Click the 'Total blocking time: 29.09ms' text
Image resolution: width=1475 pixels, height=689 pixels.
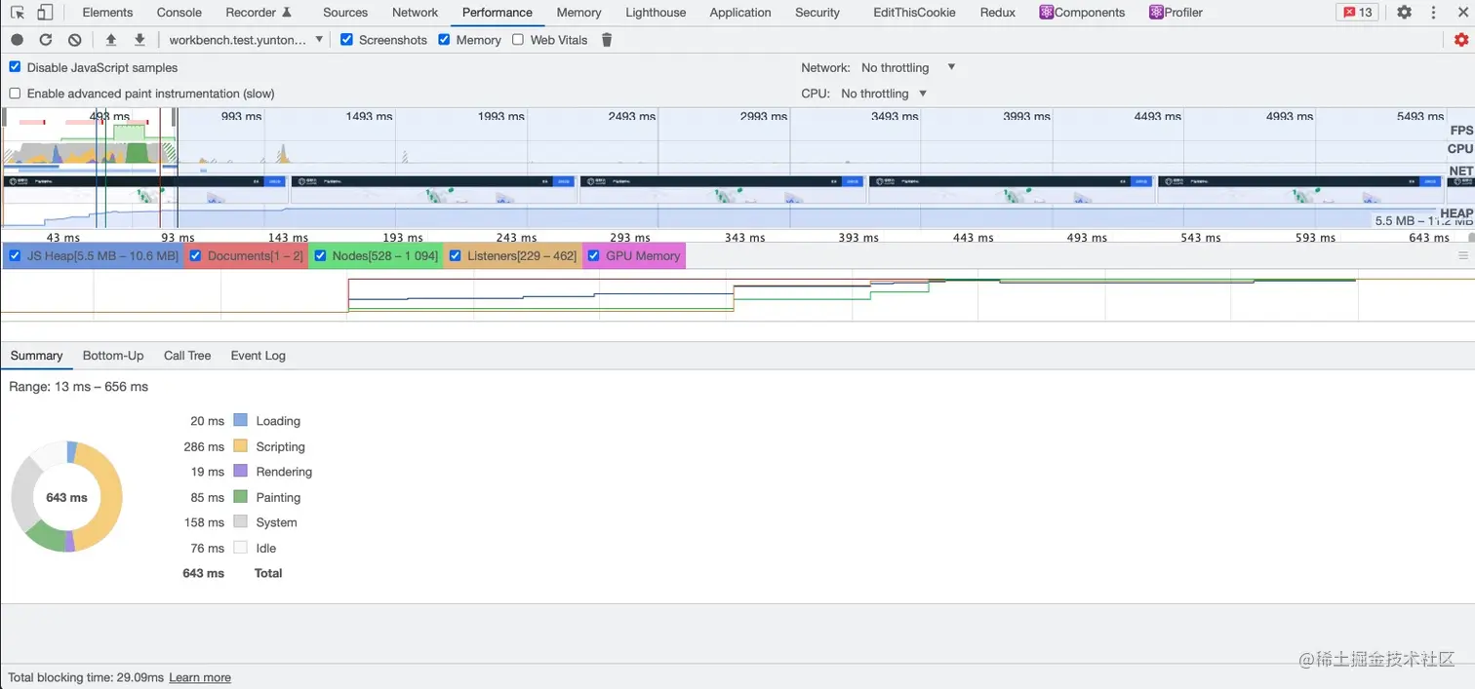86,677
